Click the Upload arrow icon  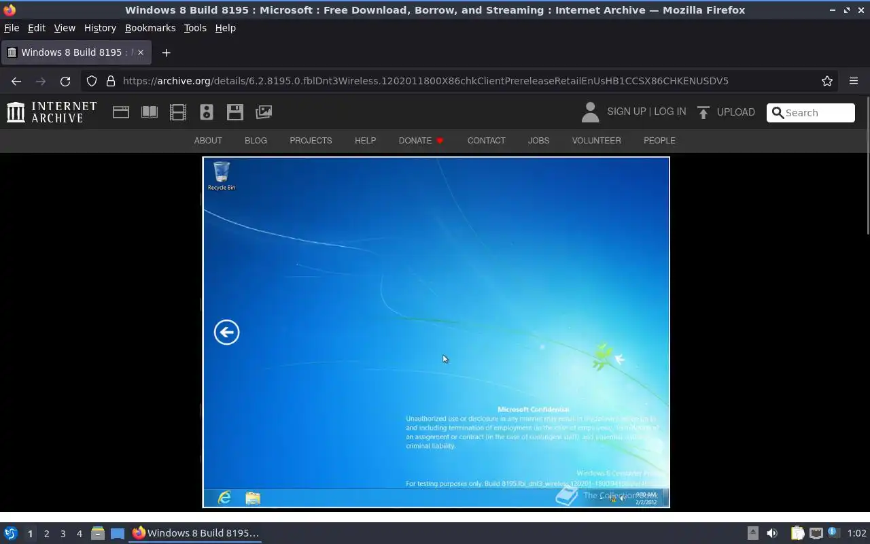[x=703, y=112]
